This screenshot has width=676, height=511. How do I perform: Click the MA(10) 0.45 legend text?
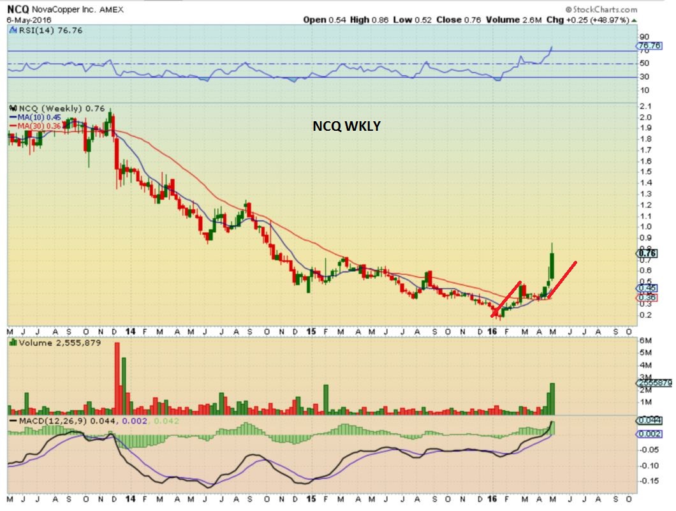pos(40,117)
